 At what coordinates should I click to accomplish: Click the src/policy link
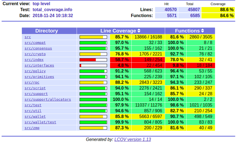(35, 71)
